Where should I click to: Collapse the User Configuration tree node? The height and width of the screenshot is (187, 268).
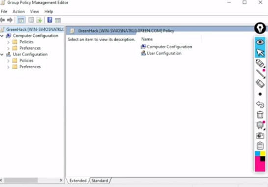tap(2, 54)
